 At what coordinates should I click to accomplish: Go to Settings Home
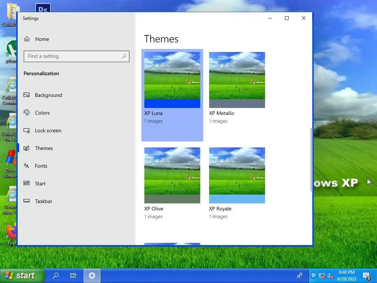pyautogui.click(x=36, y=39)
